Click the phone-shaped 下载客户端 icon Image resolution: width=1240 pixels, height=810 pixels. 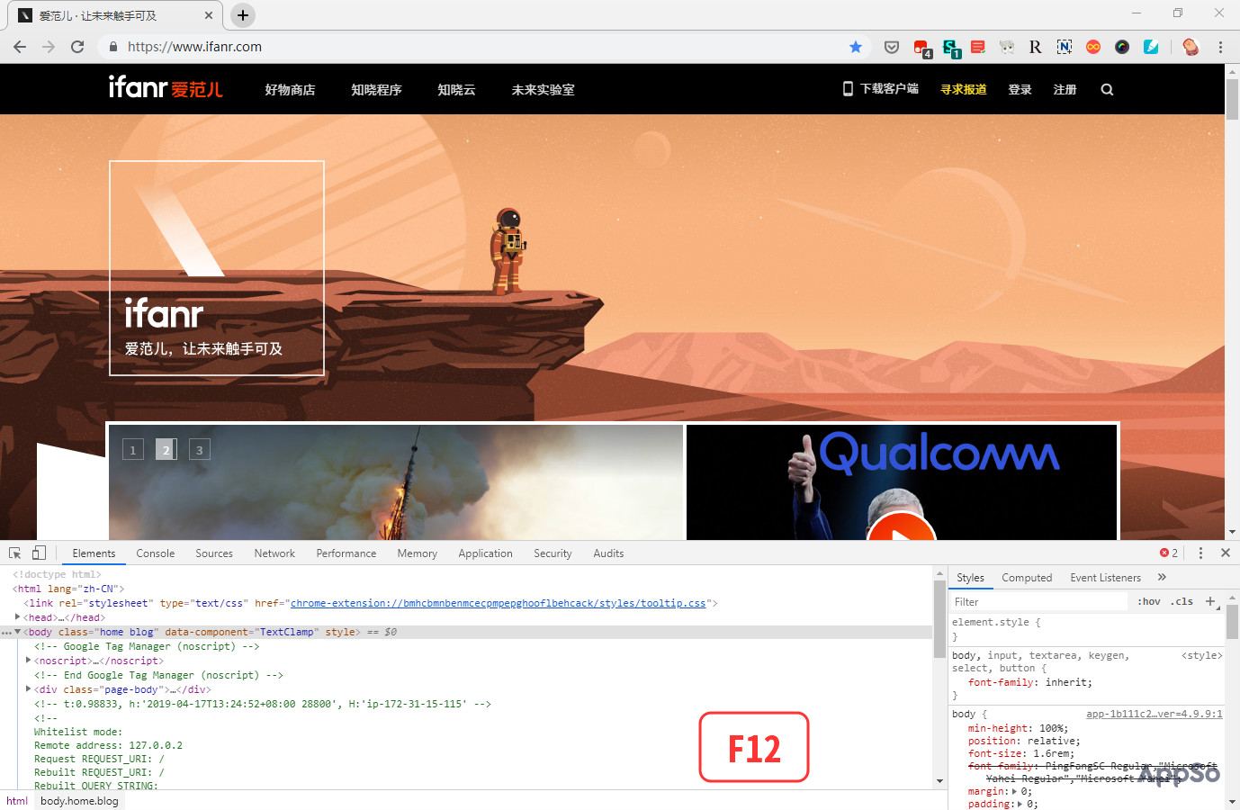pos(847,89)
